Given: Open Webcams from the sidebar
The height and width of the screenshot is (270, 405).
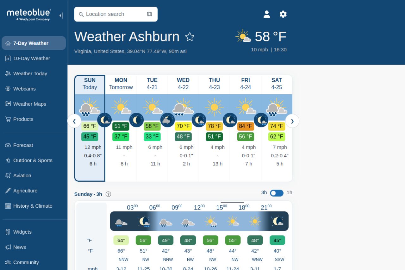Looking at the screenshot, I should click(24, 89).
